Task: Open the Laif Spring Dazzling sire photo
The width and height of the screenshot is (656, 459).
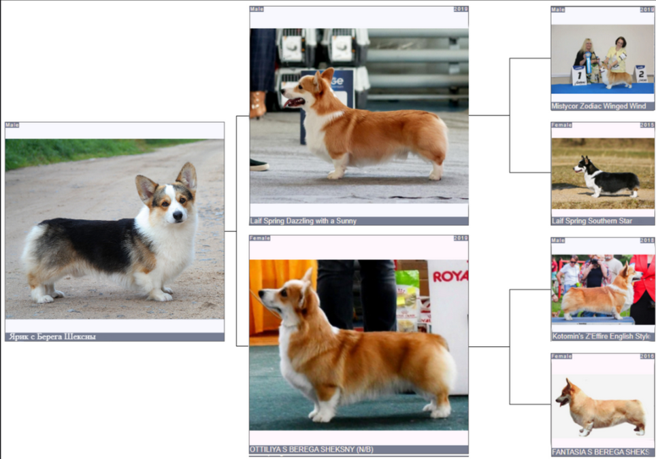Action: 359,116
